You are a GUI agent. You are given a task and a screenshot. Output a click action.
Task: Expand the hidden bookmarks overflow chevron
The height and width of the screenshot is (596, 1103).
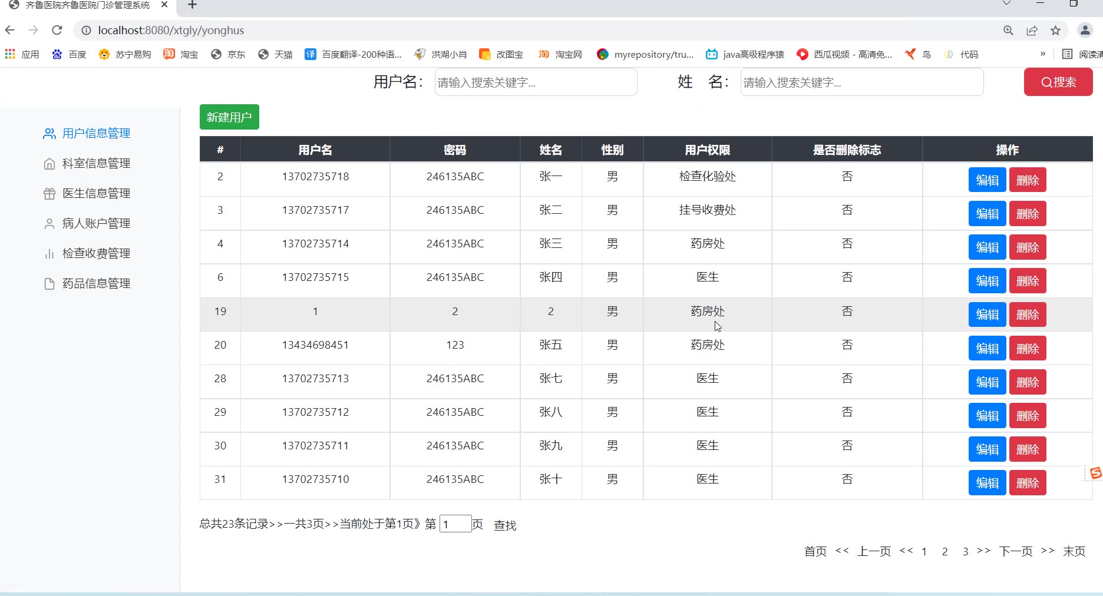(1042, 54)
